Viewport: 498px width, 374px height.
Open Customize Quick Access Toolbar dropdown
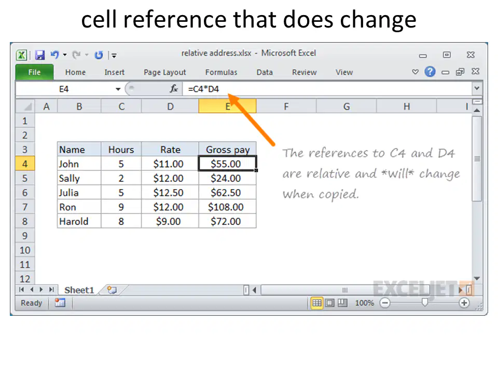coord(114,56)
